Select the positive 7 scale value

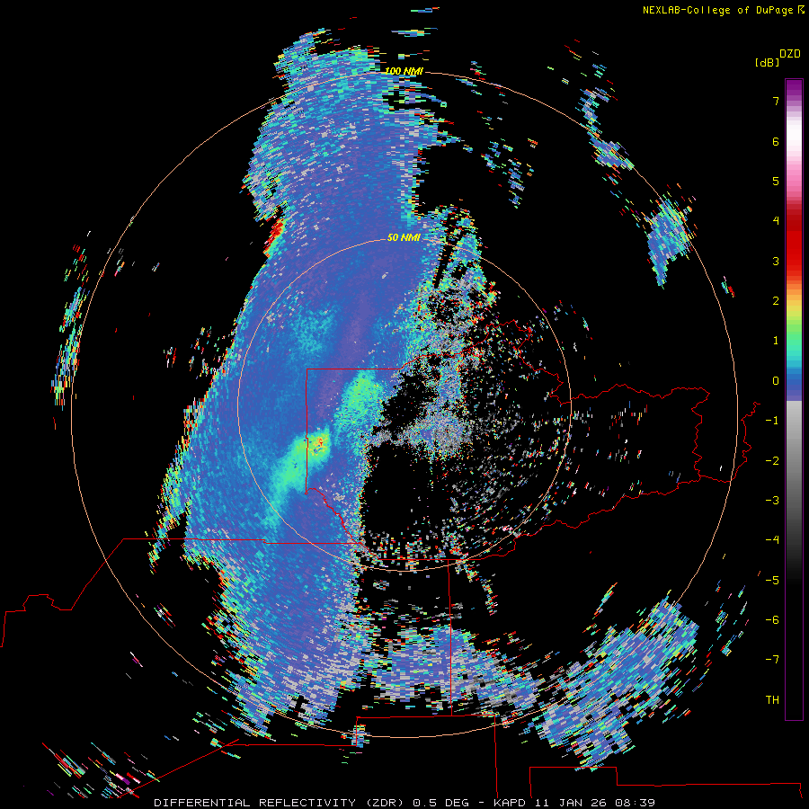[x=776, y=101]
